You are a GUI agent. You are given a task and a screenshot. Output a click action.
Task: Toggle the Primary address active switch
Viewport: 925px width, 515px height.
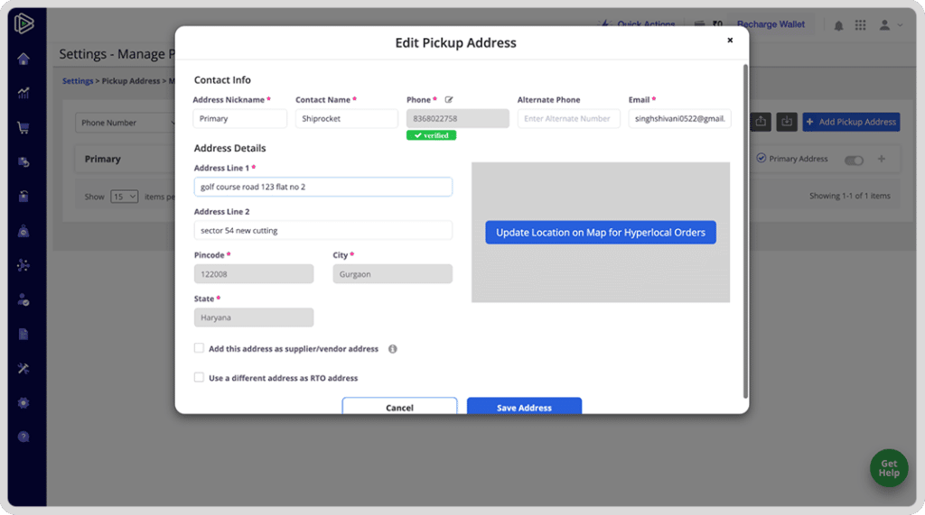pyautogui.click(x=854, y=161)
